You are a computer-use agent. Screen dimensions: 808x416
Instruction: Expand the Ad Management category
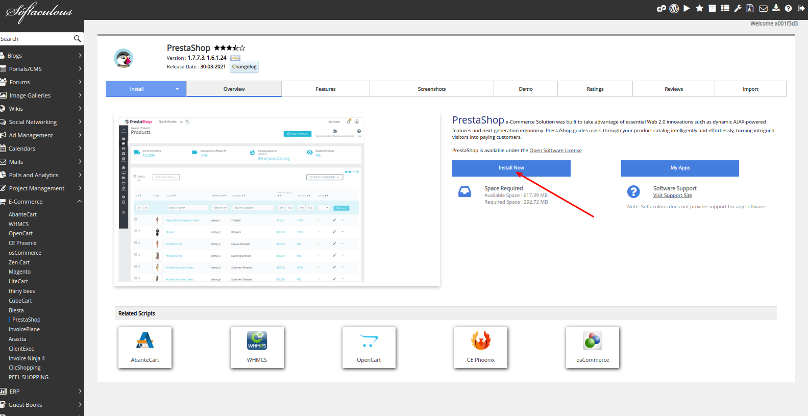pos(42,135)
